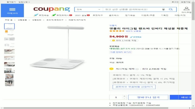Click the Coupang logo

point(52,9)
